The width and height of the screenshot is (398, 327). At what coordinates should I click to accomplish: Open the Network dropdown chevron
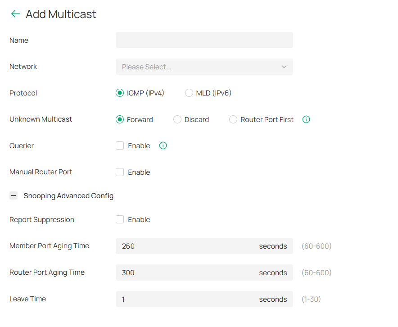[x=284, y=66]
